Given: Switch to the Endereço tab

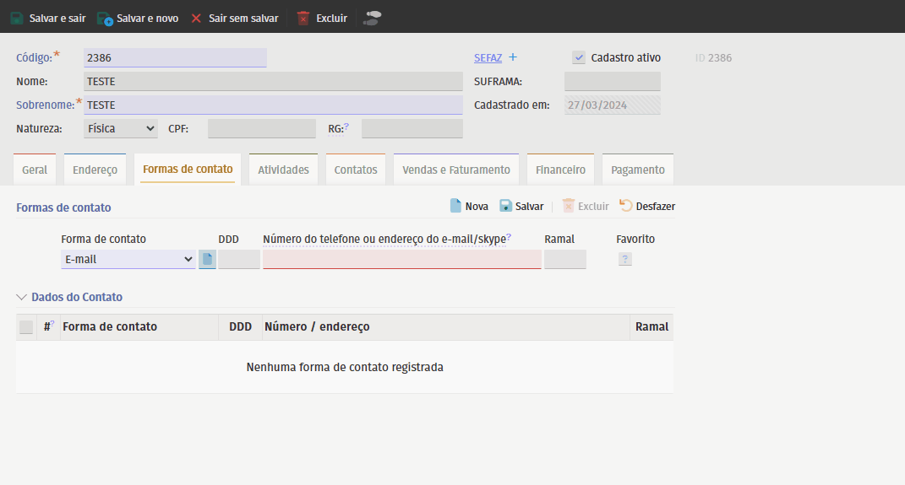Looking at the screenshot, I should (95, 170).
